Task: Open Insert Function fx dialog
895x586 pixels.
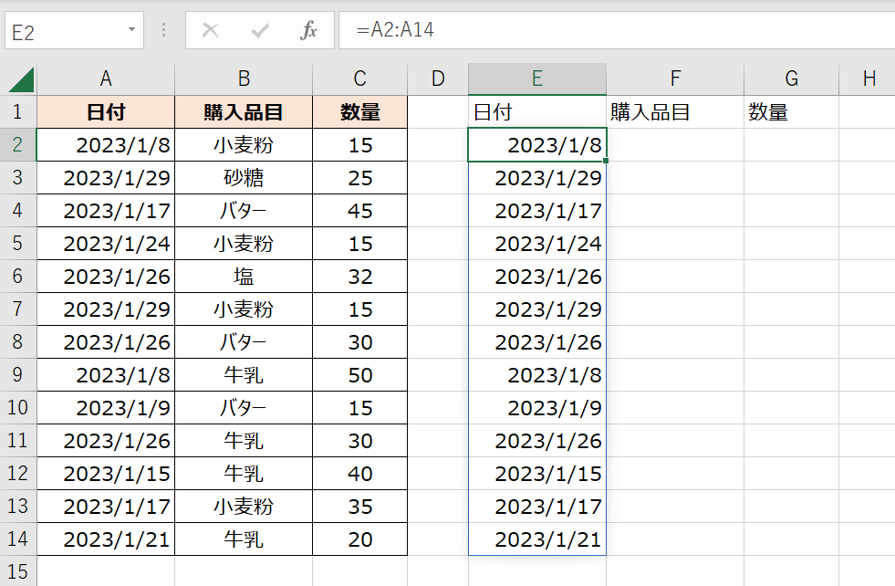Action: pyautogui.click(x=309, y=30)
